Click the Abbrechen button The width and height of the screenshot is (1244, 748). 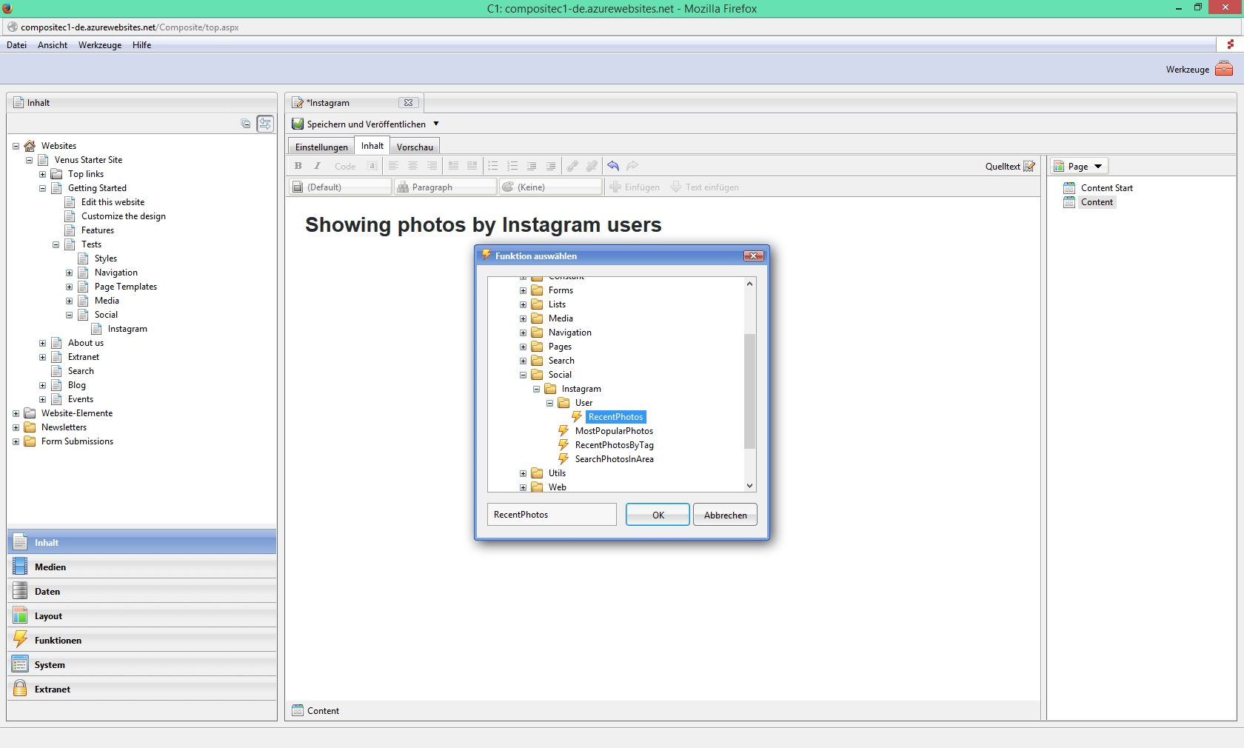pyautogui.click(x=725, y=515)
